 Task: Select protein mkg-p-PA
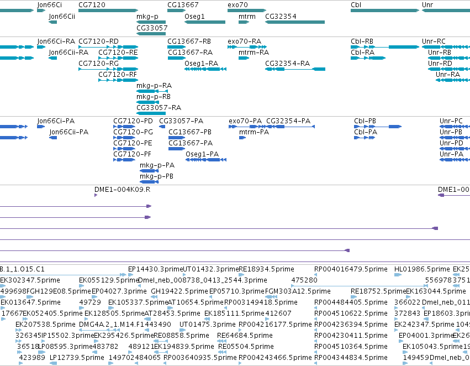click(149, 171)
